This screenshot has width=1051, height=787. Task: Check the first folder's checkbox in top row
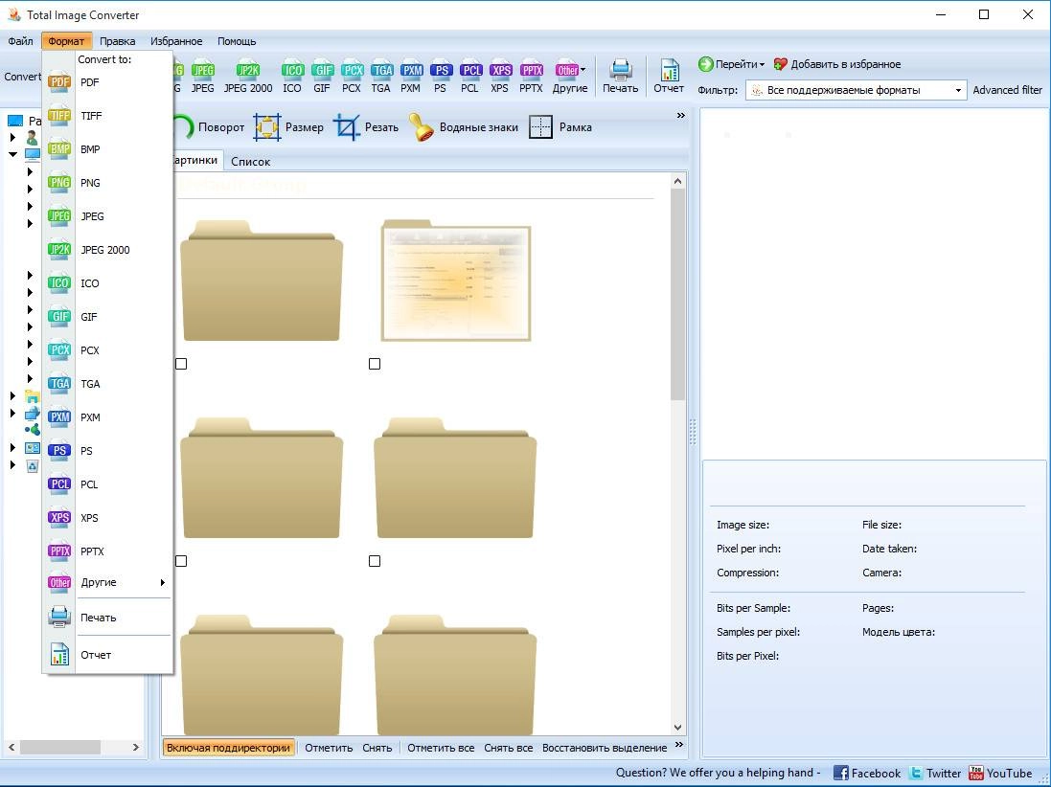pyautogui.click(x=181, y=364)
